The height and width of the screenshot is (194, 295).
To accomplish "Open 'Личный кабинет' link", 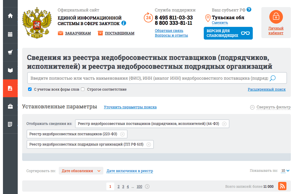I will point(276,30).
